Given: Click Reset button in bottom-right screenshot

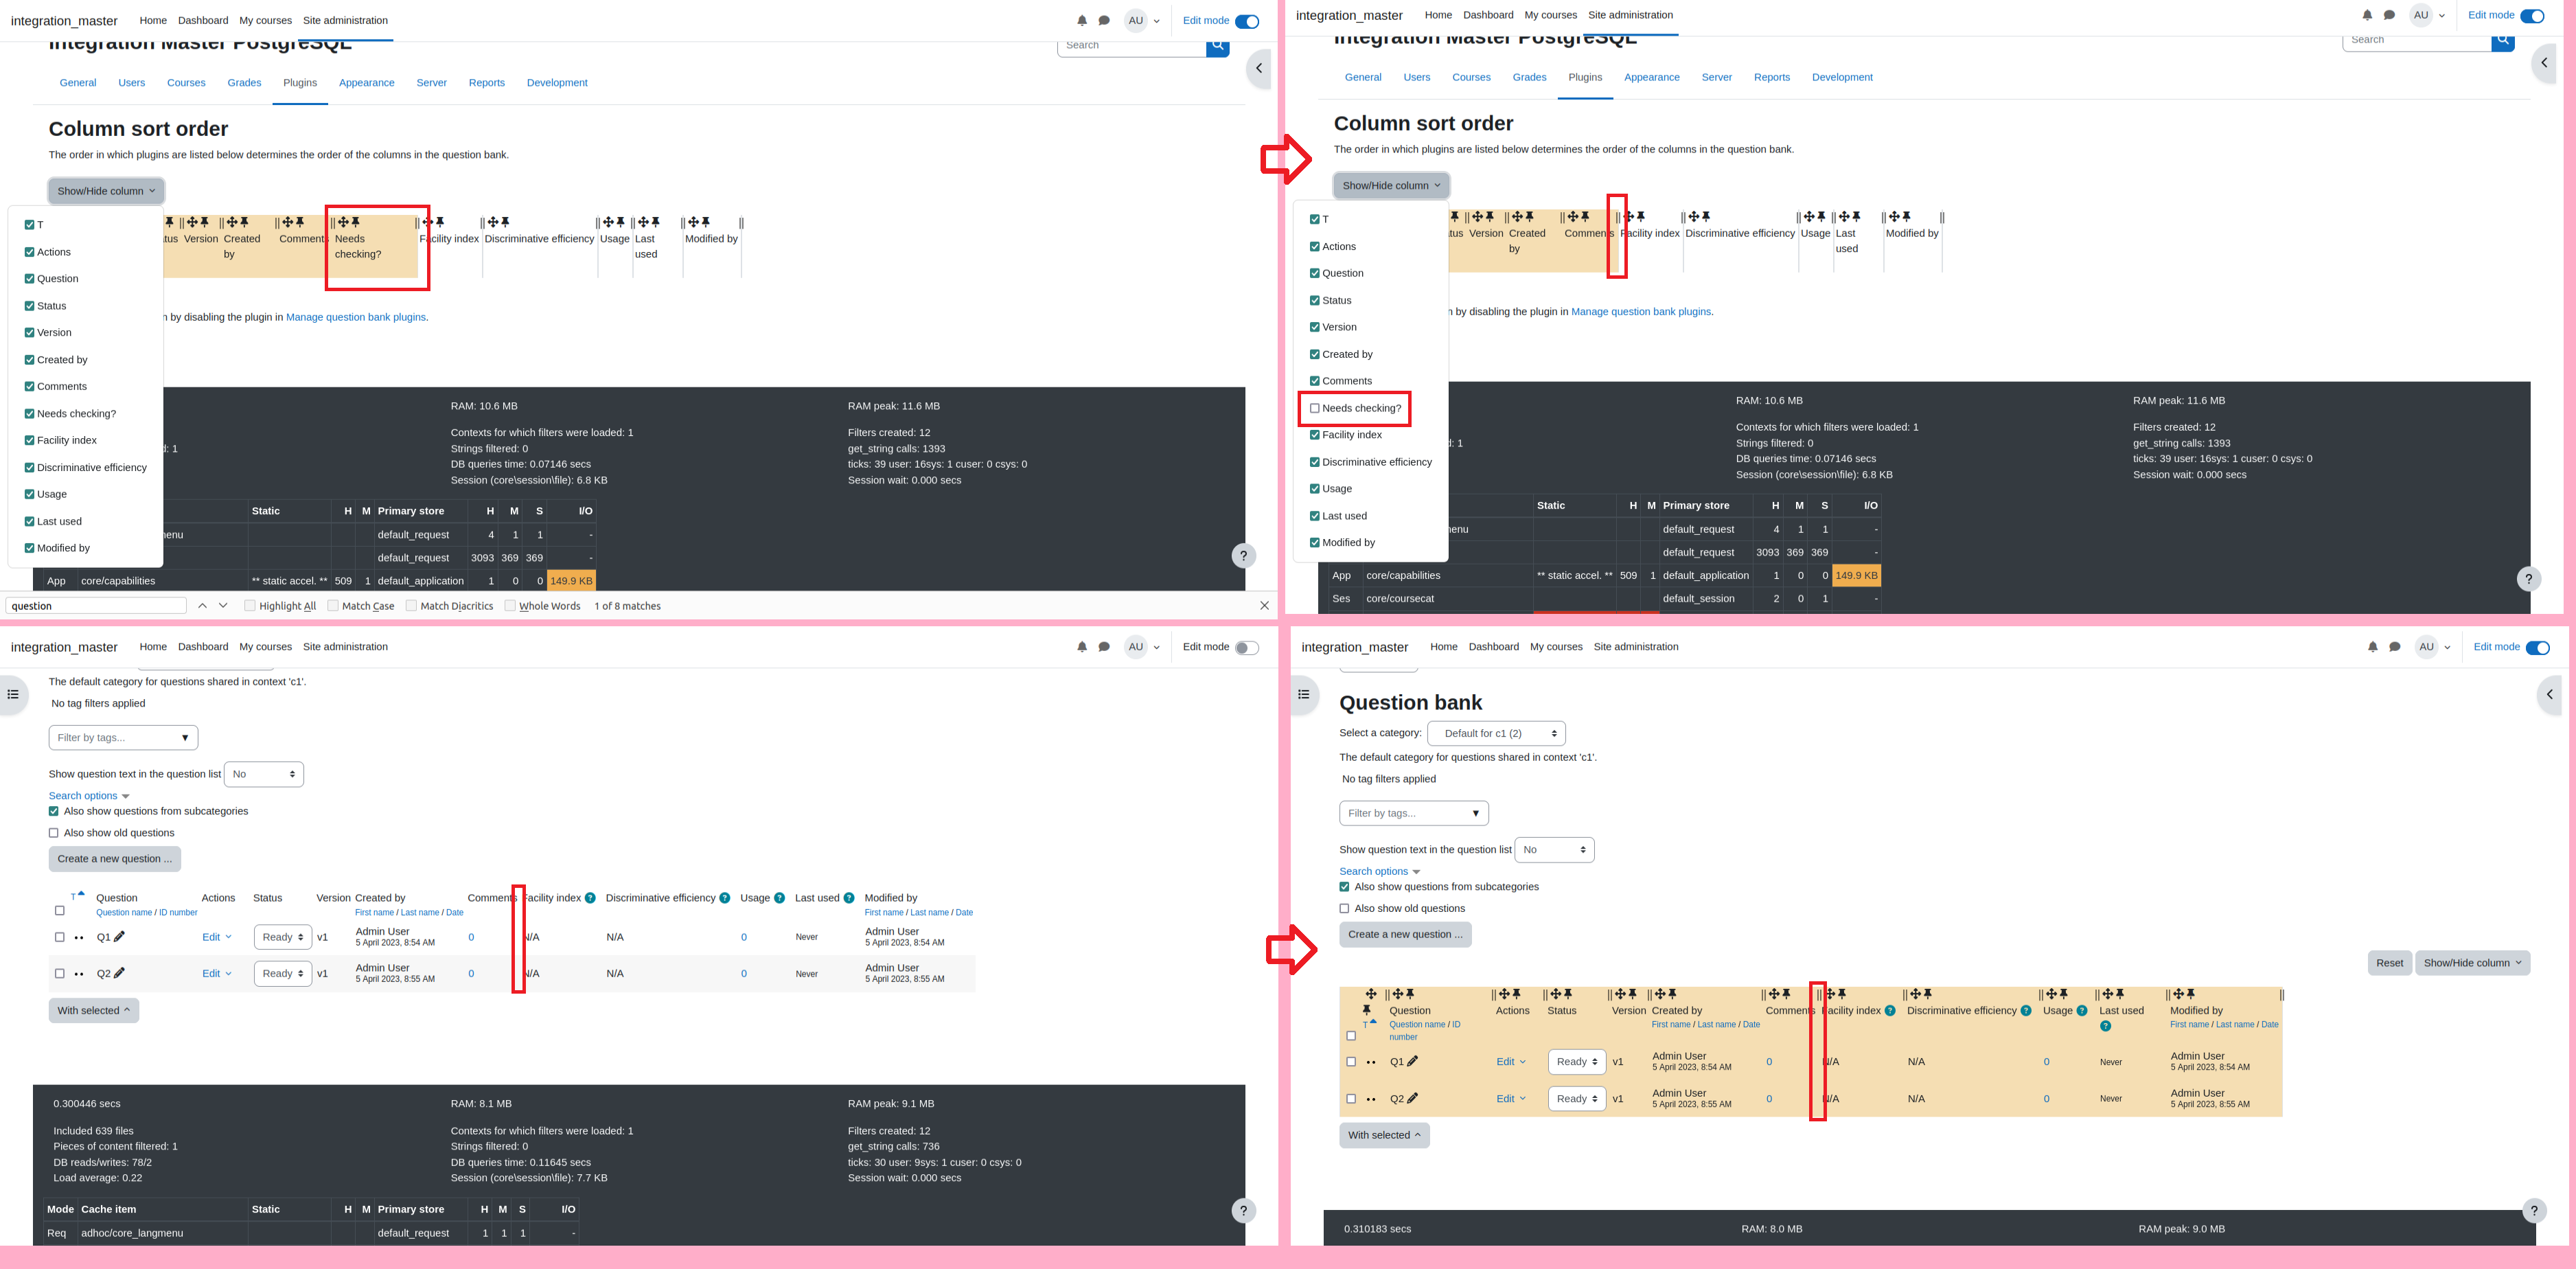Looking at the screenshot, I should pyautogui.click(x=2389, y=963).
